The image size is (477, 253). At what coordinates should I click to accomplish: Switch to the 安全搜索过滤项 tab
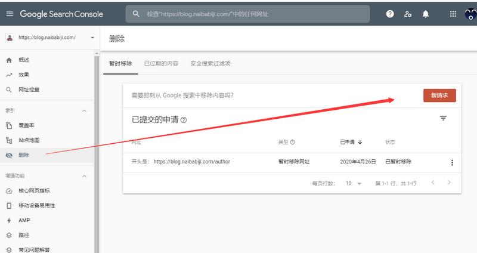coord(210,63)
